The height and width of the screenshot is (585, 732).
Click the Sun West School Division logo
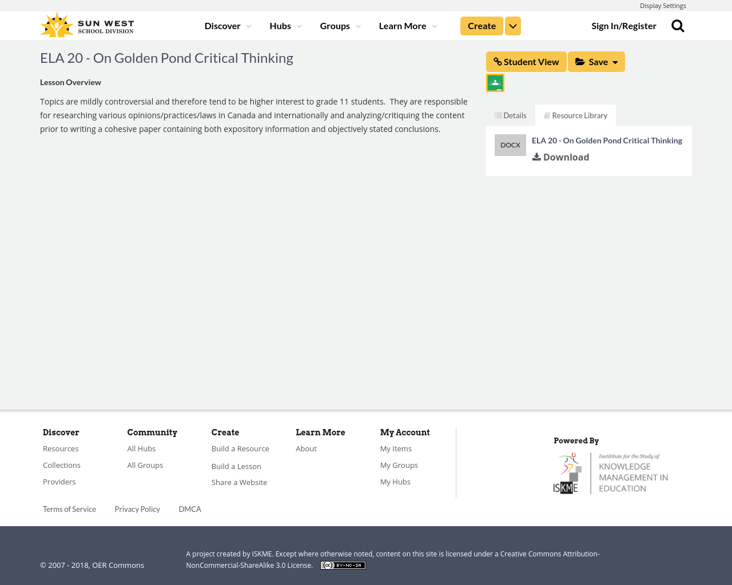click(87, 26)
